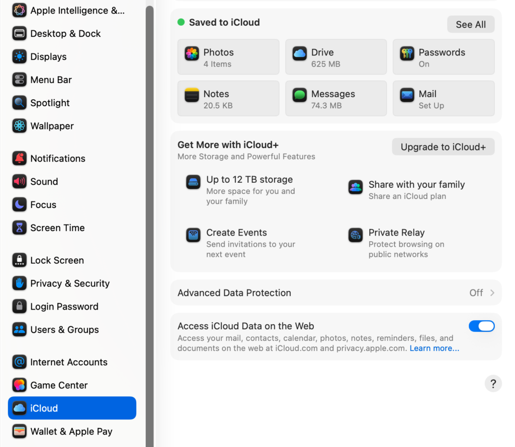Select Notifications in the sidebar
Viewport: 515px width, 447px height.
coord(58,158)
